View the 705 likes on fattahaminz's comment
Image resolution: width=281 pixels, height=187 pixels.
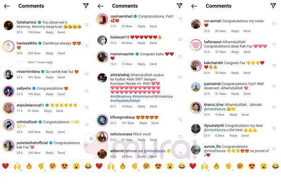pyautogui.click(x=34, y=32)
